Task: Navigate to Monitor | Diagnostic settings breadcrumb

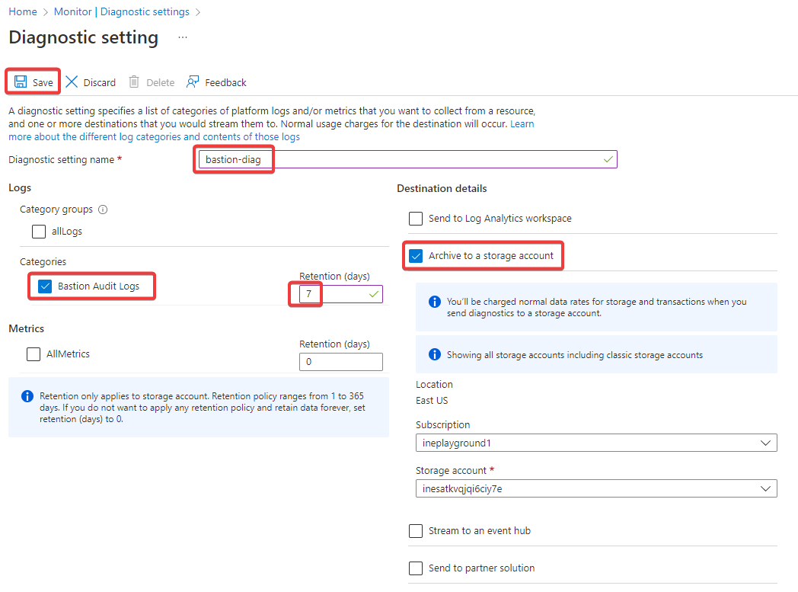Action: pyautogui.click(x=121, y=11)
